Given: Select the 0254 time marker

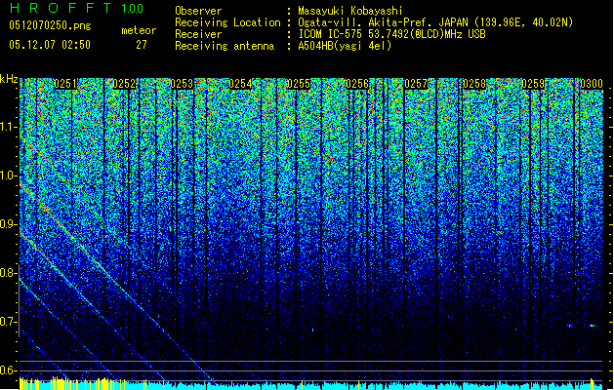Looking at the screenshot, I should pyautogui.click(x=240, y=84).
